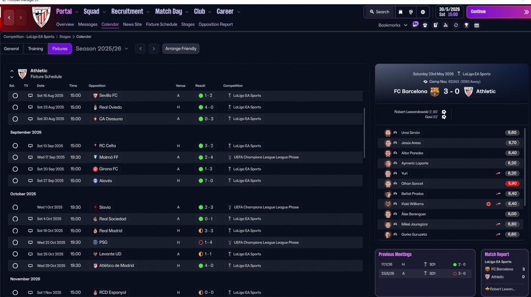The image size is (531, 297).
Task: Click the Search button in the header
Action: pyautogui.click(x=379, y=12)
